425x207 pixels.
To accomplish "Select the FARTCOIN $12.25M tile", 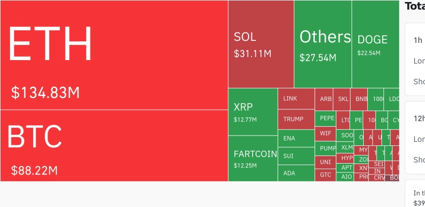I will point(253,159).
